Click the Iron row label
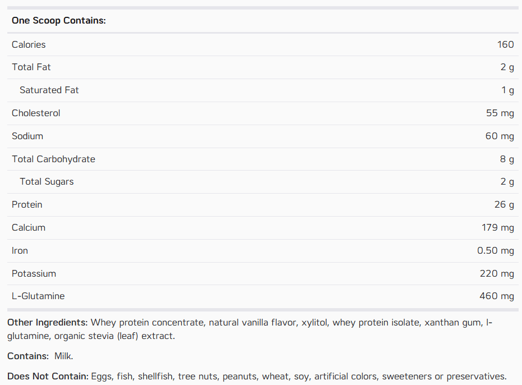The height and width of the screenshot is (385, 522). (x=20, y=250)
